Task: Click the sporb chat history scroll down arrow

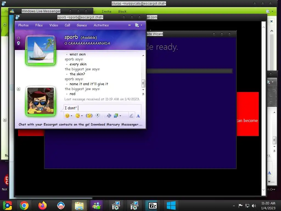Action: (x=143, y=90)
